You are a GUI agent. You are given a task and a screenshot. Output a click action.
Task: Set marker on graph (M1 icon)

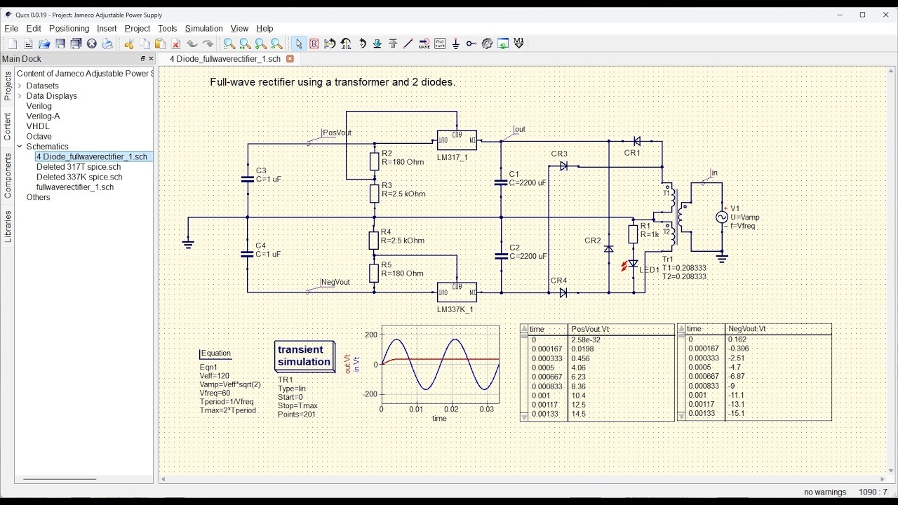[x=519, y=43]
